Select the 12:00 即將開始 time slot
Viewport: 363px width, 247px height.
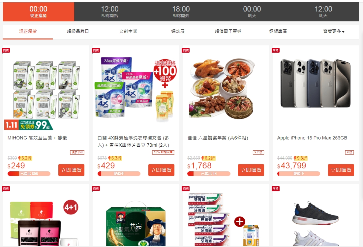110,12
